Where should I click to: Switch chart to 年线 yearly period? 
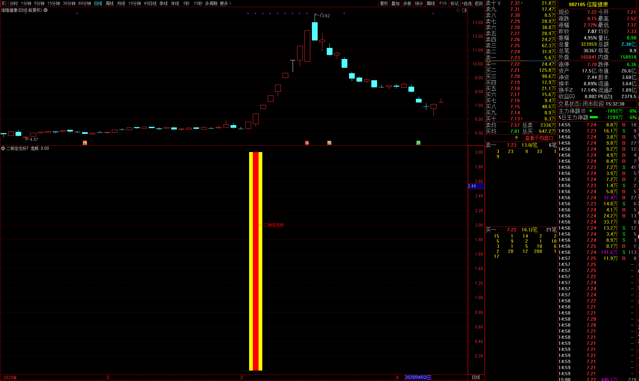click(175, 3)
